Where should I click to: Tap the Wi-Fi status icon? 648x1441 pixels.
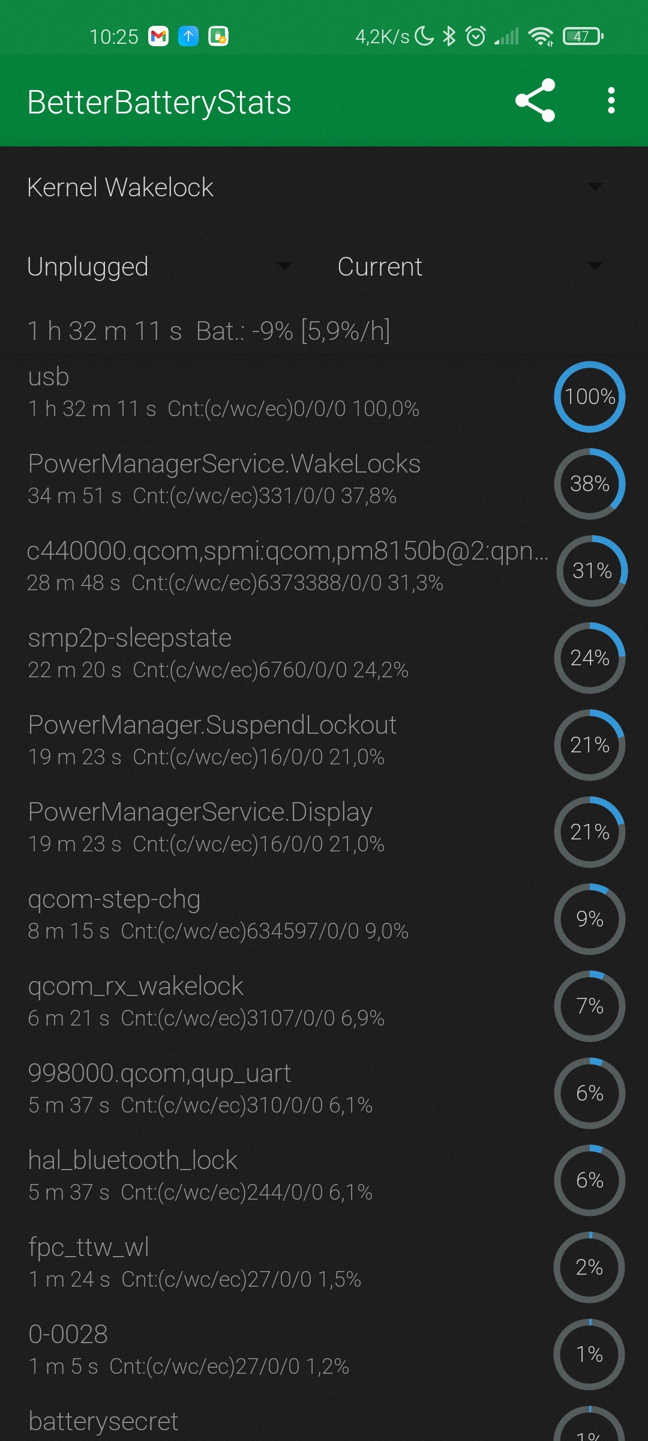pyautogui.click(x=541, y=37)
